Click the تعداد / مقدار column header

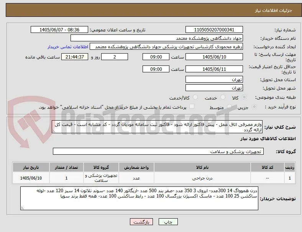[x=66, y=167]
